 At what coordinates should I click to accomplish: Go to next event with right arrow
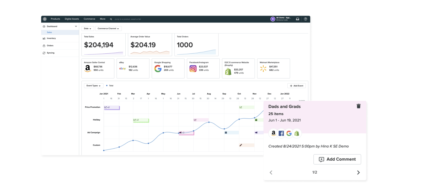(x=358, y=173)
